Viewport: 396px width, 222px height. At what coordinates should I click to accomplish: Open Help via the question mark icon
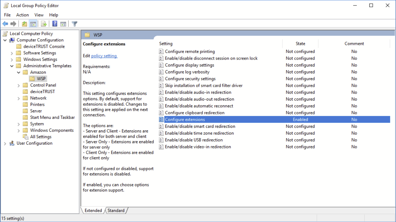tap(54, 23)
